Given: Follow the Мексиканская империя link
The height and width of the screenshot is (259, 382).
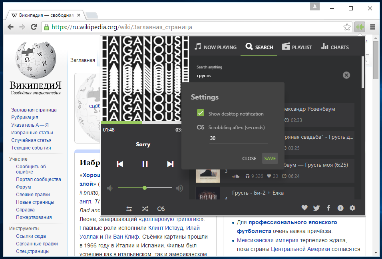Looking at the screenshot, I should (x=267, y=240).
